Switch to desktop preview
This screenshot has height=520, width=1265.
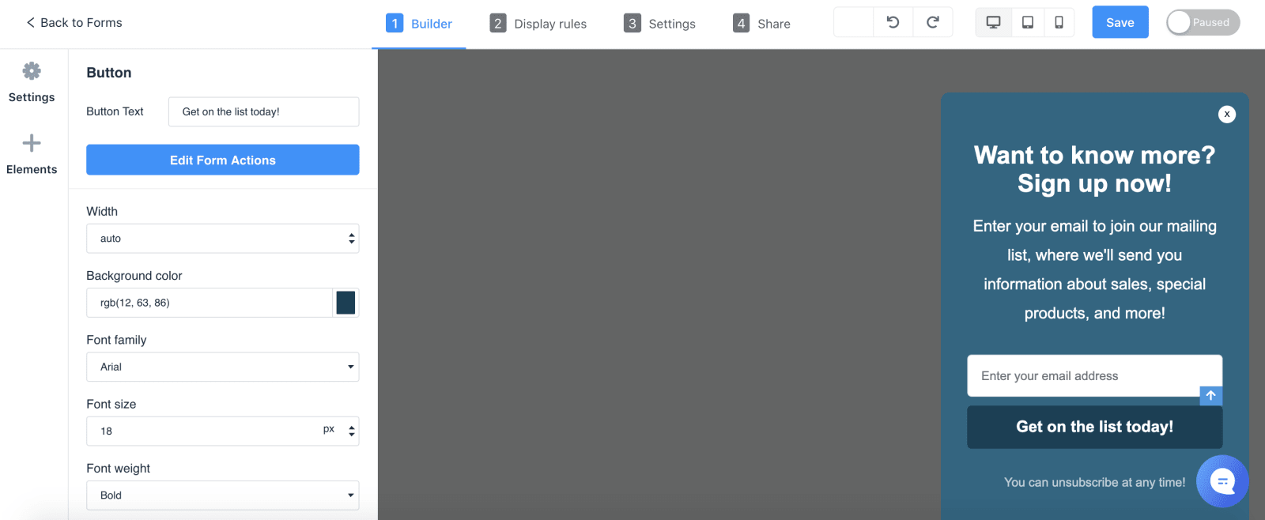tap(993, 22)
